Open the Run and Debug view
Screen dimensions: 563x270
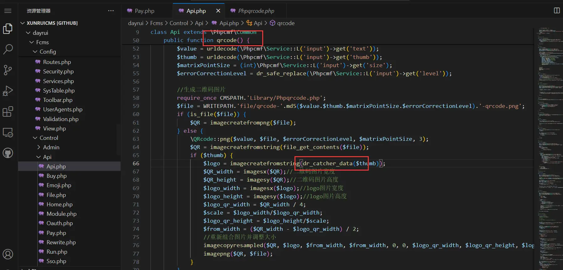tap(8, 91)
